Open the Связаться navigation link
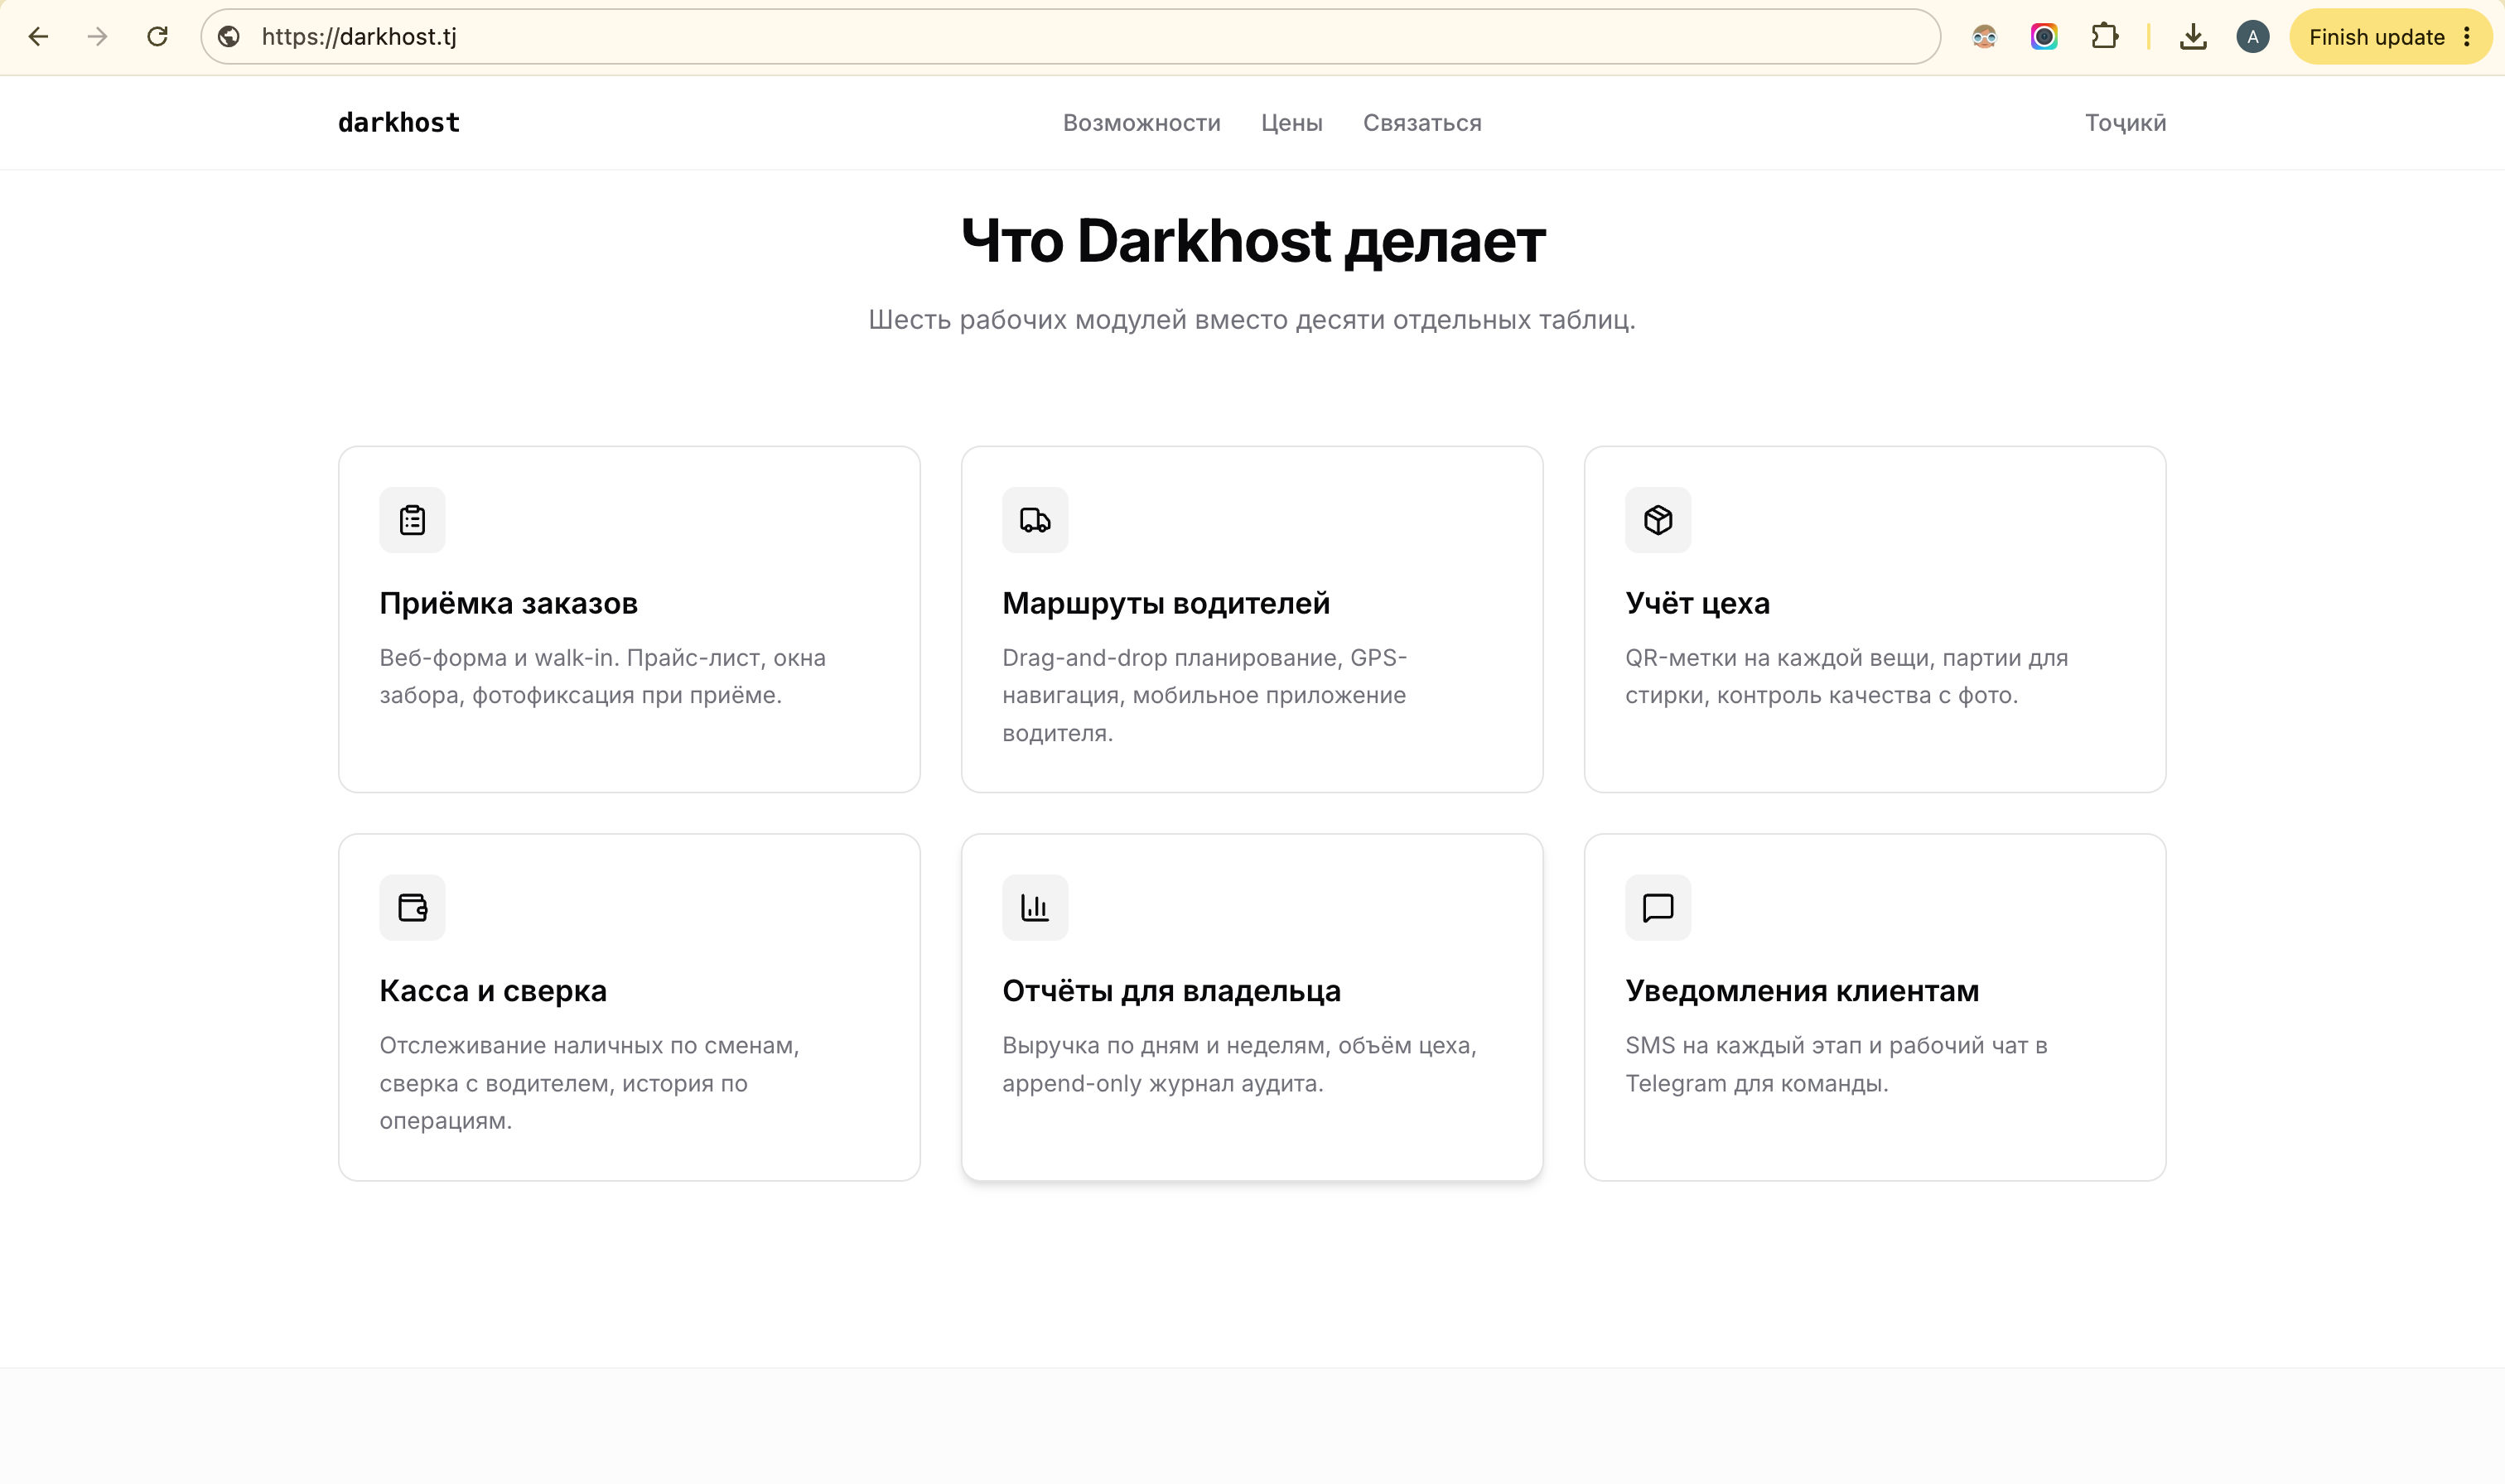 (1422, 123)
